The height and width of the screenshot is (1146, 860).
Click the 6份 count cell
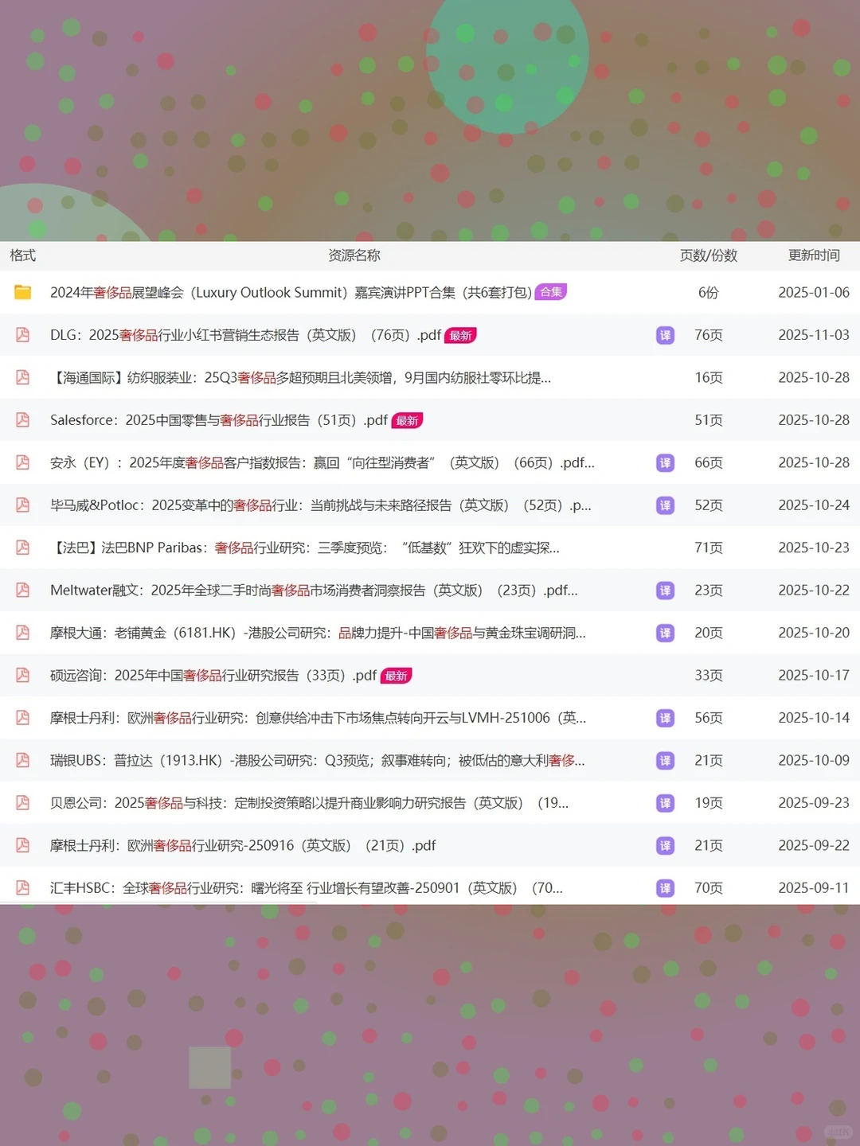click(709, 292)
